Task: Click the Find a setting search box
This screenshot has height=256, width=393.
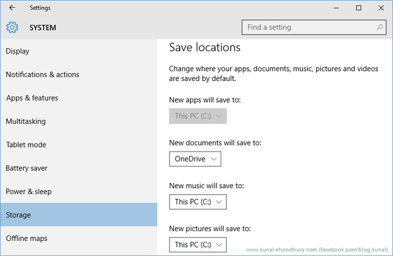Action: tap(308, 27)
